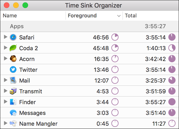Click the Name Mangler app icon
179x129 pixels.
pos(13,123)
